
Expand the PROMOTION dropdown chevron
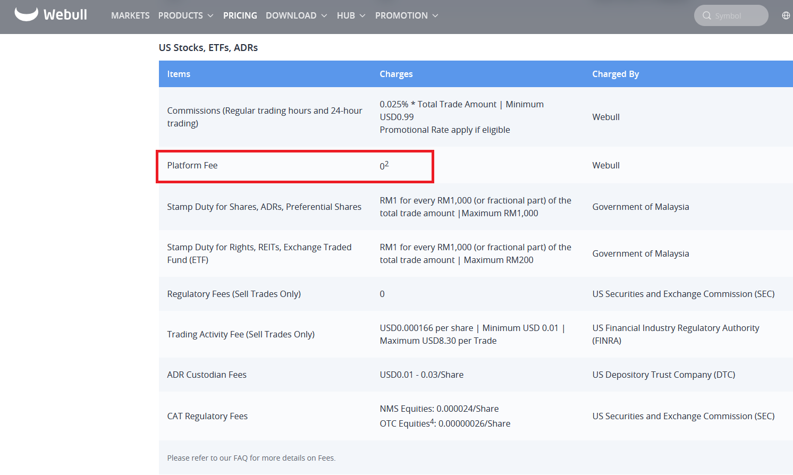(435, 16)
